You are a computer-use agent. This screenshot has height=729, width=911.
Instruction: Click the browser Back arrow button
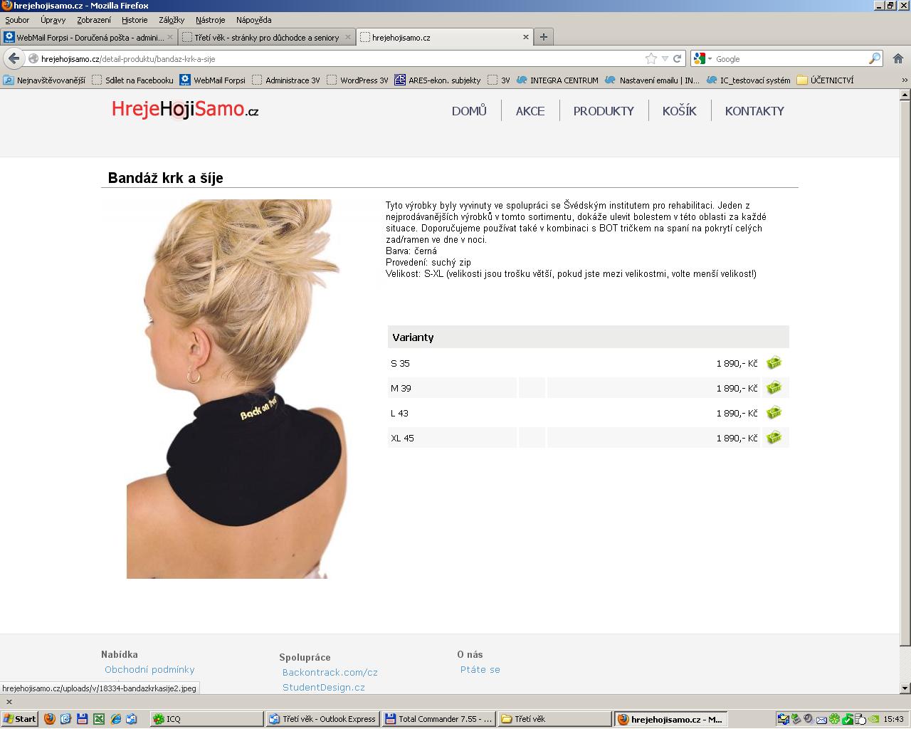[14, 58]
